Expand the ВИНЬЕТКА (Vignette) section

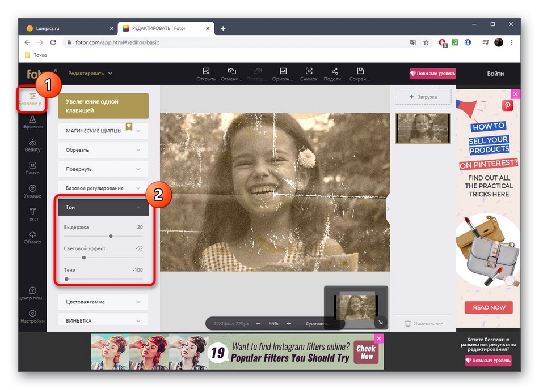[103, 321]
